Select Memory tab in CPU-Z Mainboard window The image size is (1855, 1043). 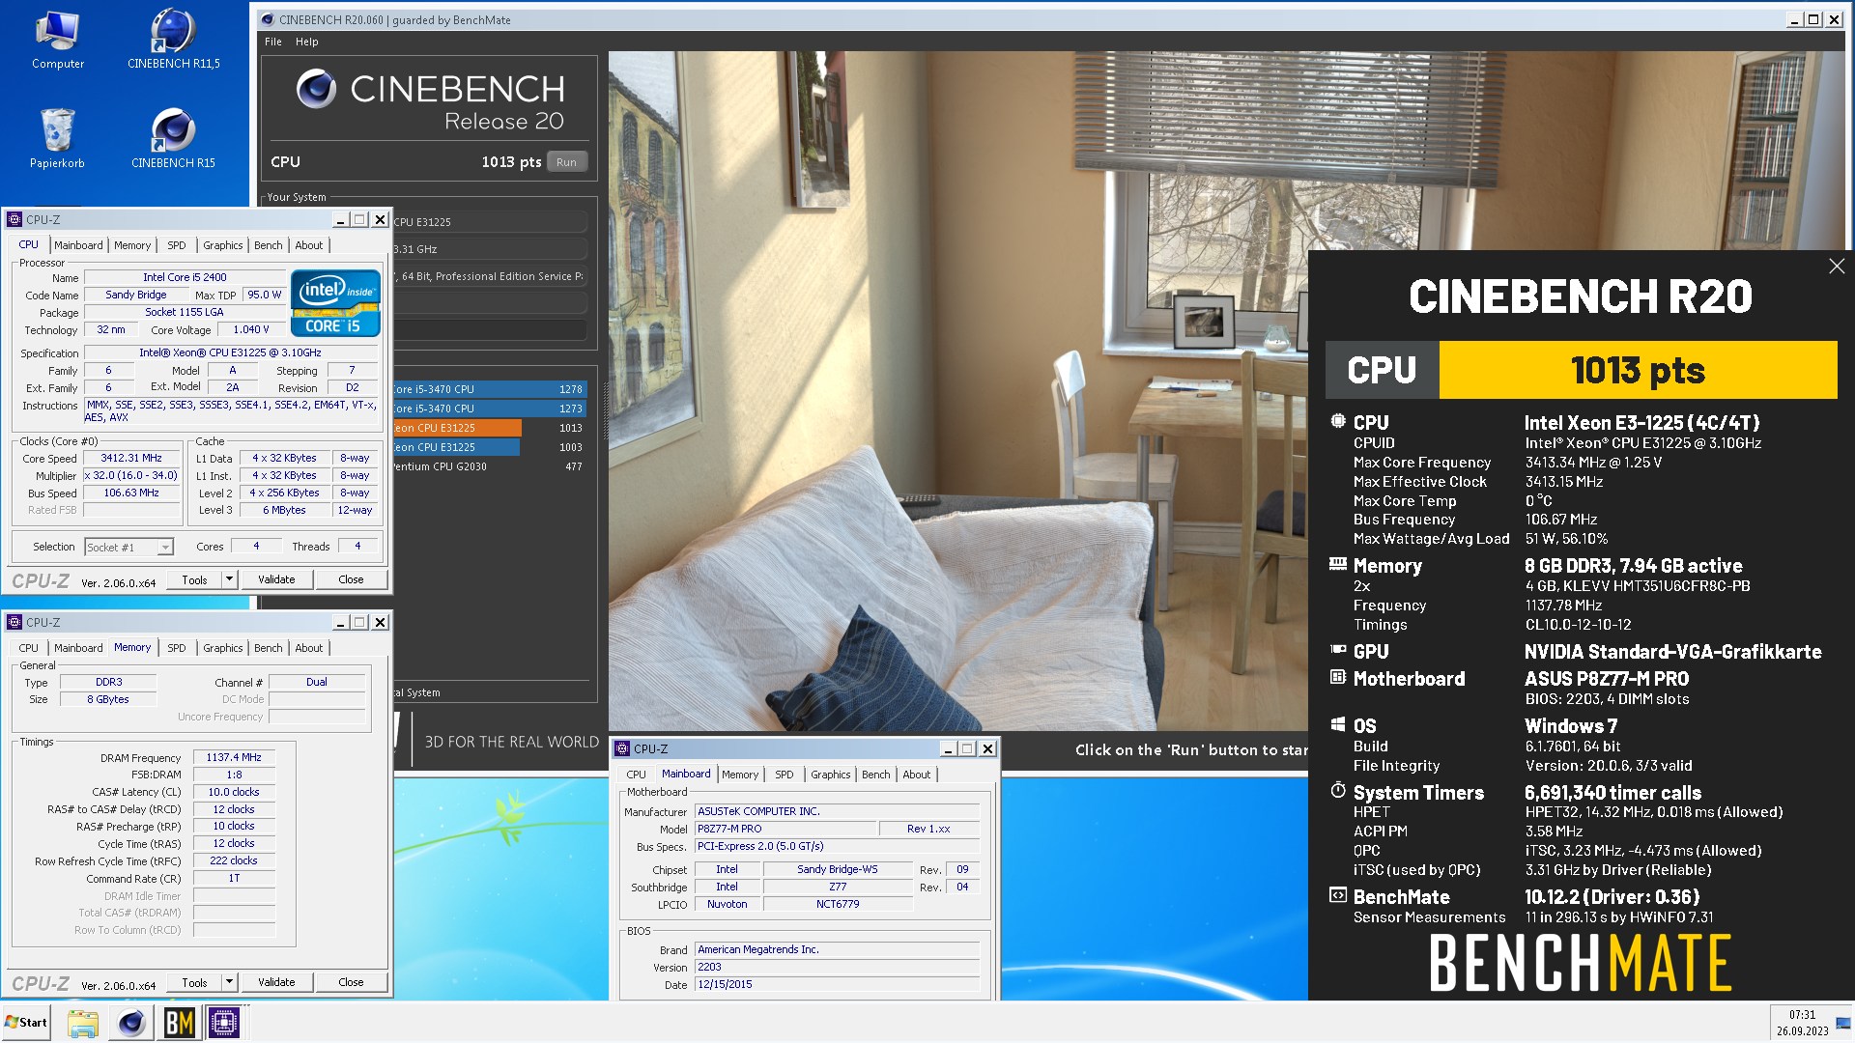[740, 775]
